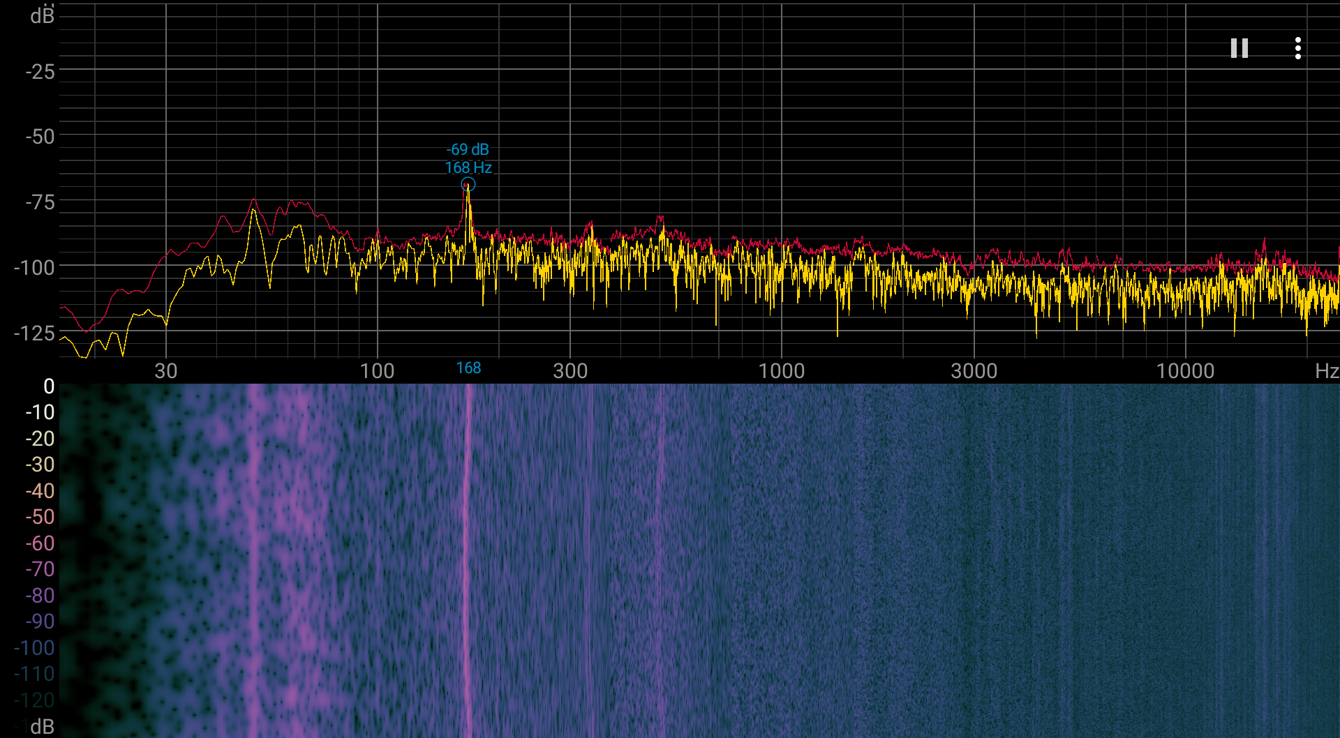Image resolution: width=1340 pixels, height=738 pixels.
Task: Select the '-69 dB' peak label
Action: click(x=468, y=149)
